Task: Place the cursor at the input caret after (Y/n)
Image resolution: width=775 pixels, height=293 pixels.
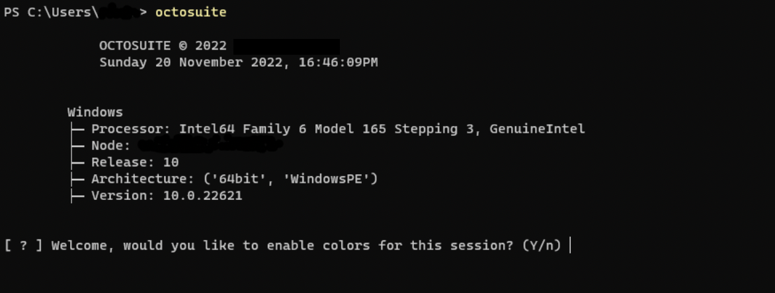Action: 571,245
